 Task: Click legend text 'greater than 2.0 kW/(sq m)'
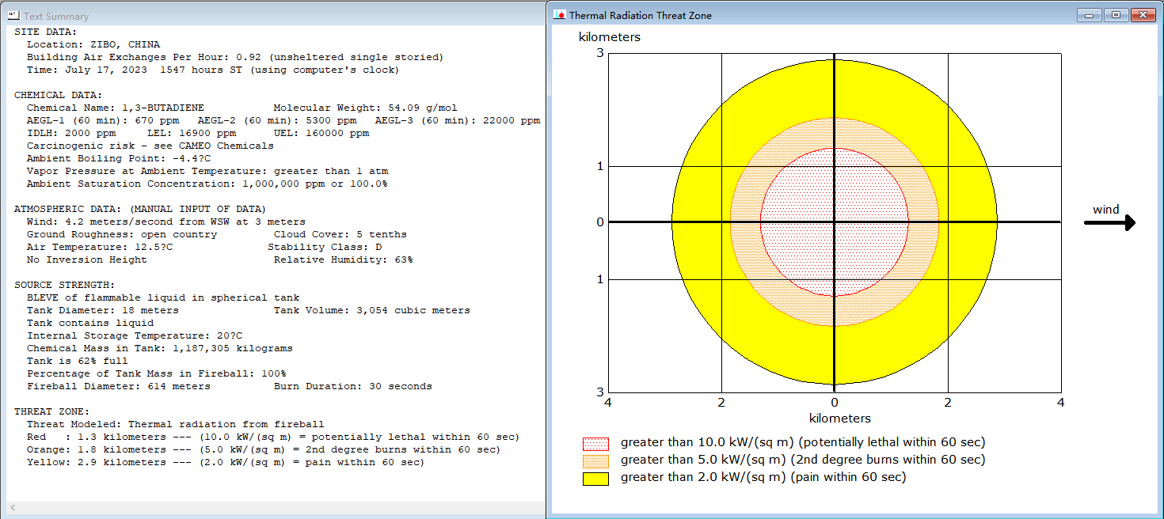click(x=763, y=477)
